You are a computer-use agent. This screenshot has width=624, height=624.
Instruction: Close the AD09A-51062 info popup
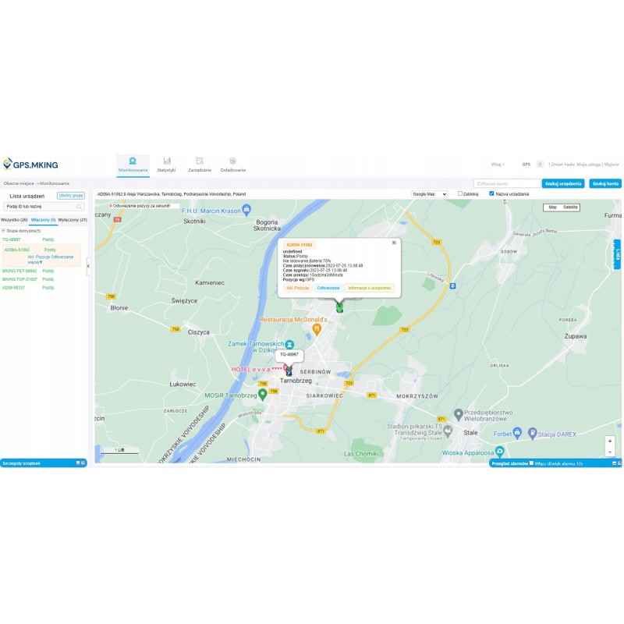[x=394, y=243]
